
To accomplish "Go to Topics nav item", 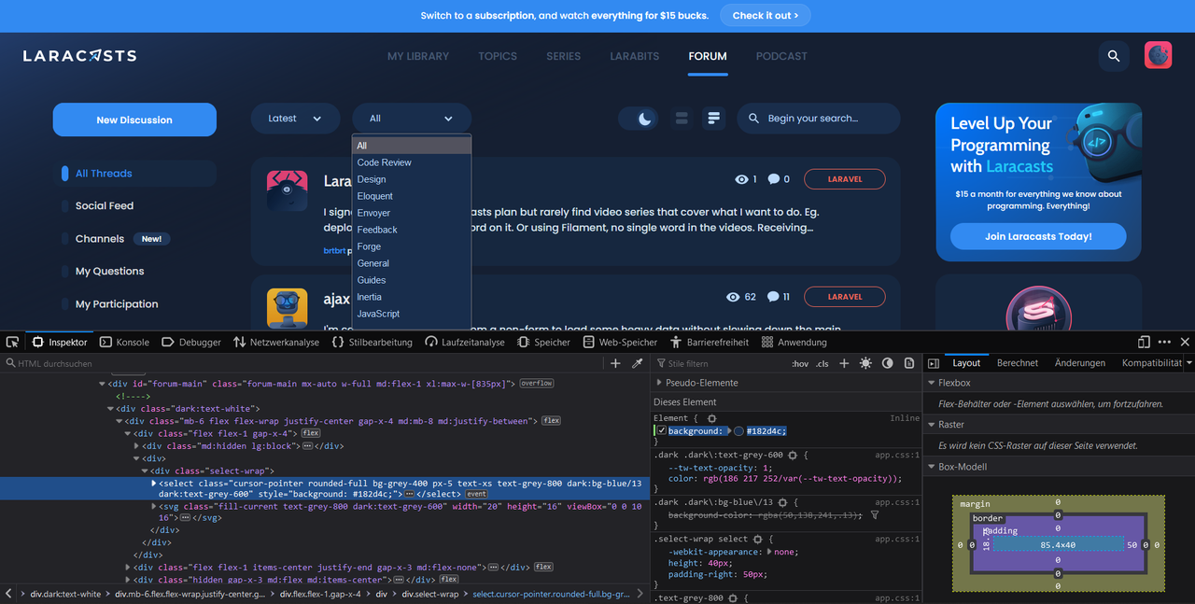I will click(498, 56).
